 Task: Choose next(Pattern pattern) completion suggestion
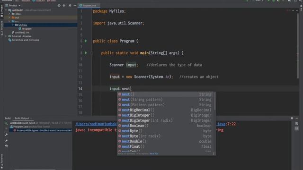click(166, 105)
